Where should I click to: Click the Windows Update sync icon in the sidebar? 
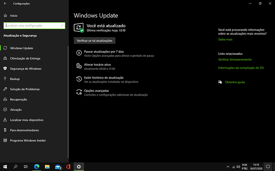tap(5, 48)
